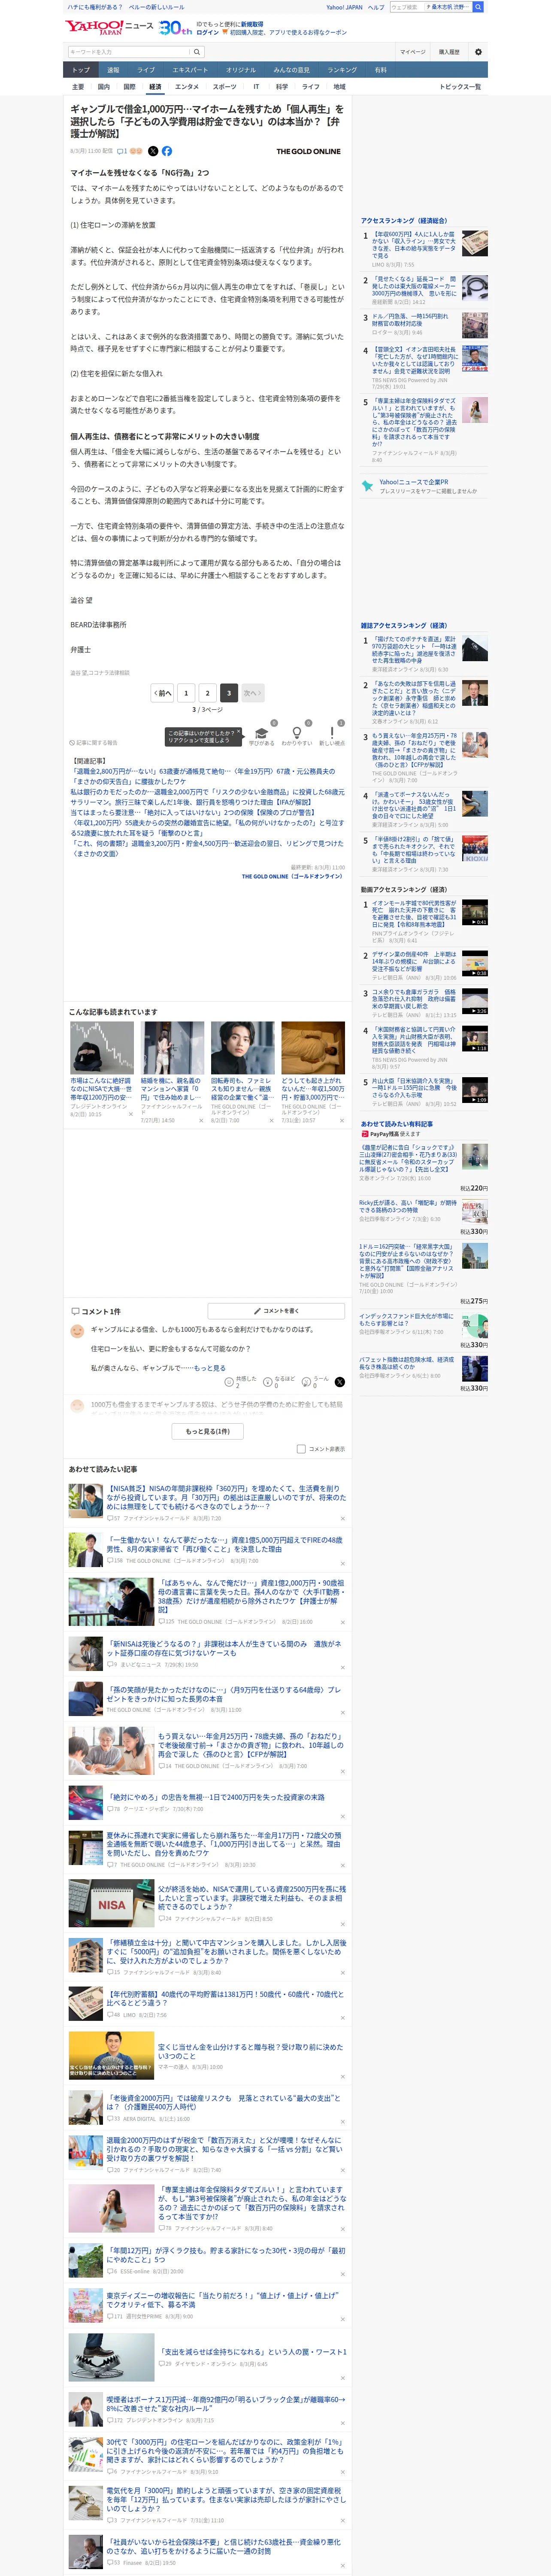551x2576 pixels.
Task: Expand the comment with もっと見る link
Action: tap(210, 1368)
